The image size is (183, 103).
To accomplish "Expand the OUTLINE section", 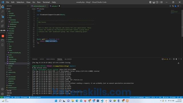I will tap(9, 91).
